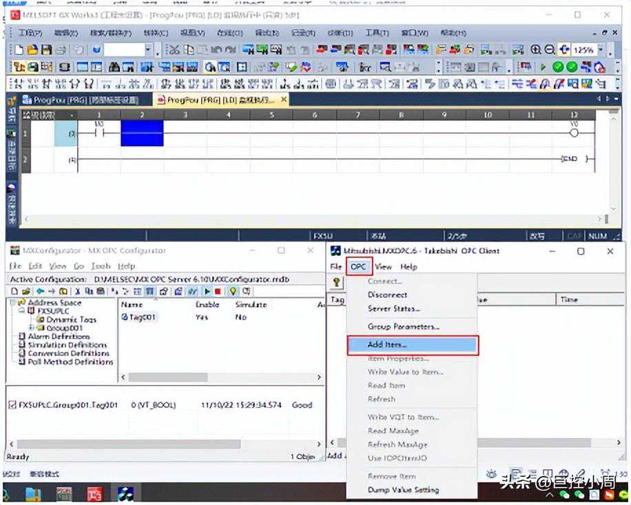
Task: Click Dump Value Setting menu entry
Action: pyautogui.click(x=402, y=490)
